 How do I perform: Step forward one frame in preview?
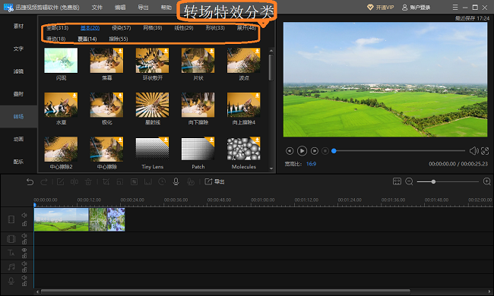(314, 151)
